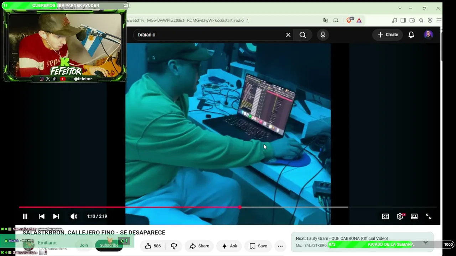Open the Brave Rewards triangle icon
Image resolution: width=456 pixels, height=256 pixels.
tap(359, 20)
